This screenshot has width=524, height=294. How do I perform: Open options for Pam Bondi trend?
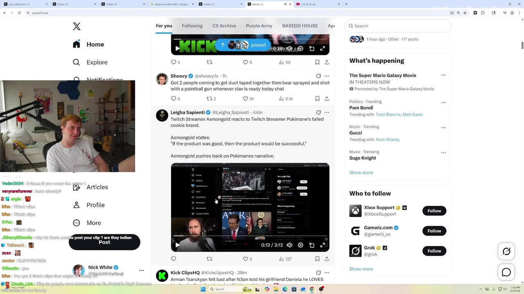coord(443,102)
